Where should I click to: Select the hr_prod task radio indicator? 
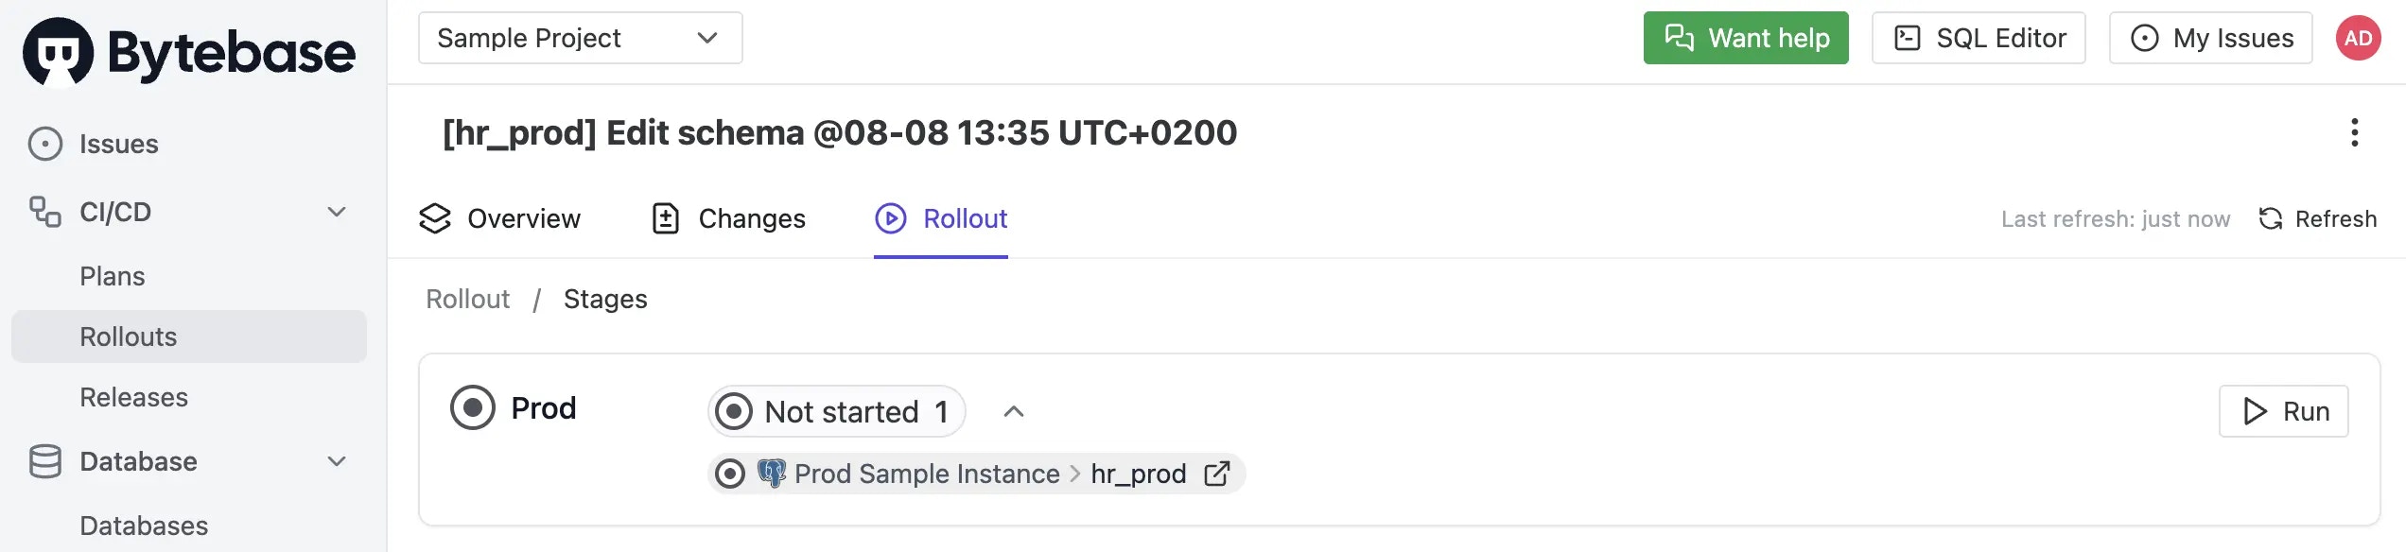point(729,473)
